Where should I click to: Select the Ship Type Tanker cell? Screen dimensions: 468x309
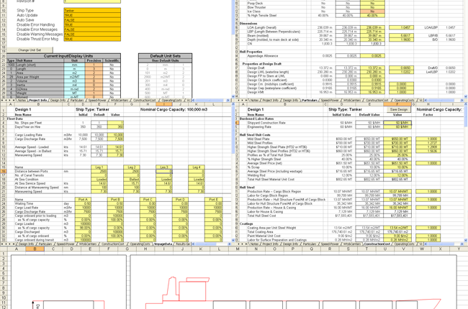point(92,11)
